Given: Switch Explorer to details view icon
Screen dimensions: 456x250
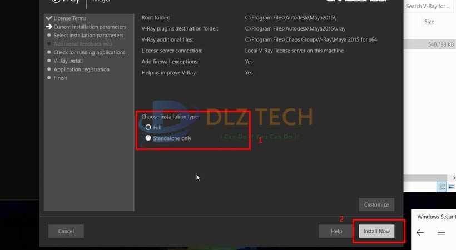Looking at the screenshot, I should tap(442, 187).
